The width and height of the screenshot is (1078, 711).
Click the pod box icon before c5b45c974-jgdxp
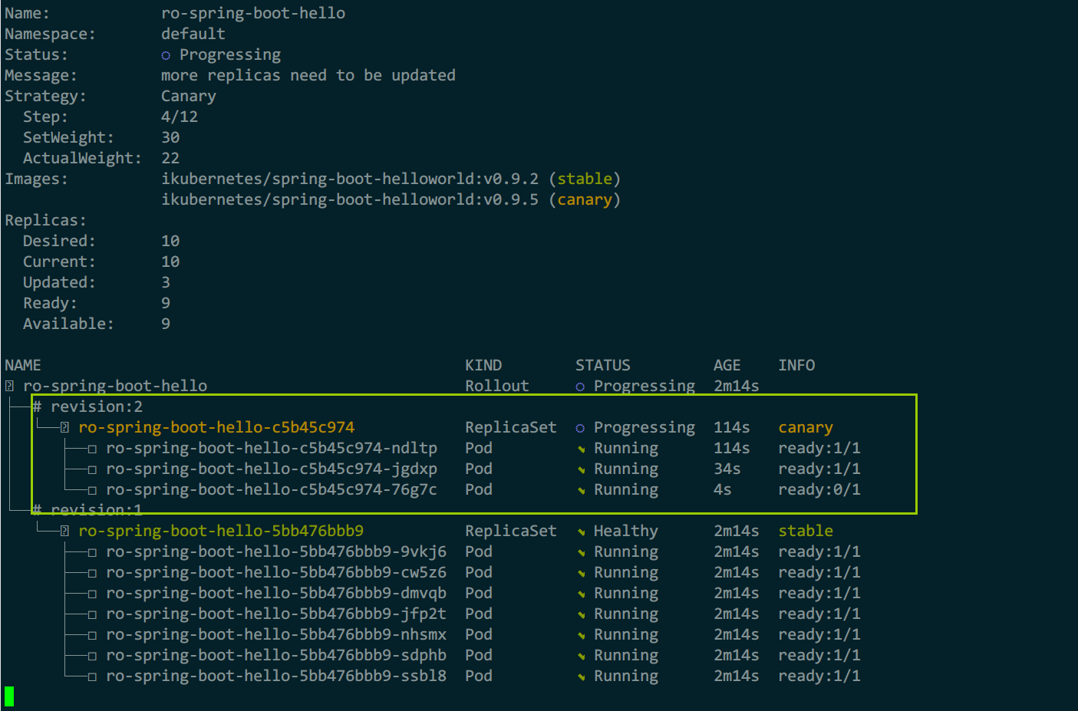92,469
